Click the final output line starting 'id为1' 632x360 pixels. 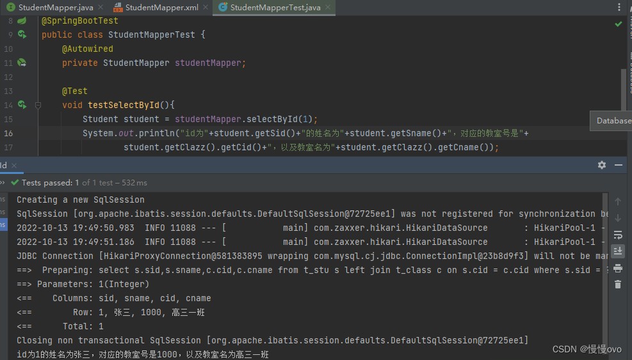click(x=142, y=355)
